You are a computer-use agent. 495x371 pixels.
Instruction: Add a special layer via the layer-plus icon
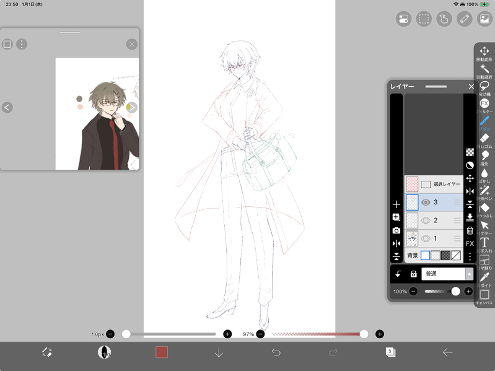pyautogui.click(x=396, y=217)
